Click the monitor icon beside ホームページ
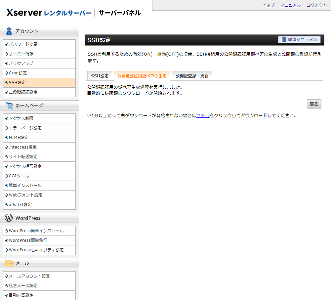331x300 pixels. tap(8, 105)
